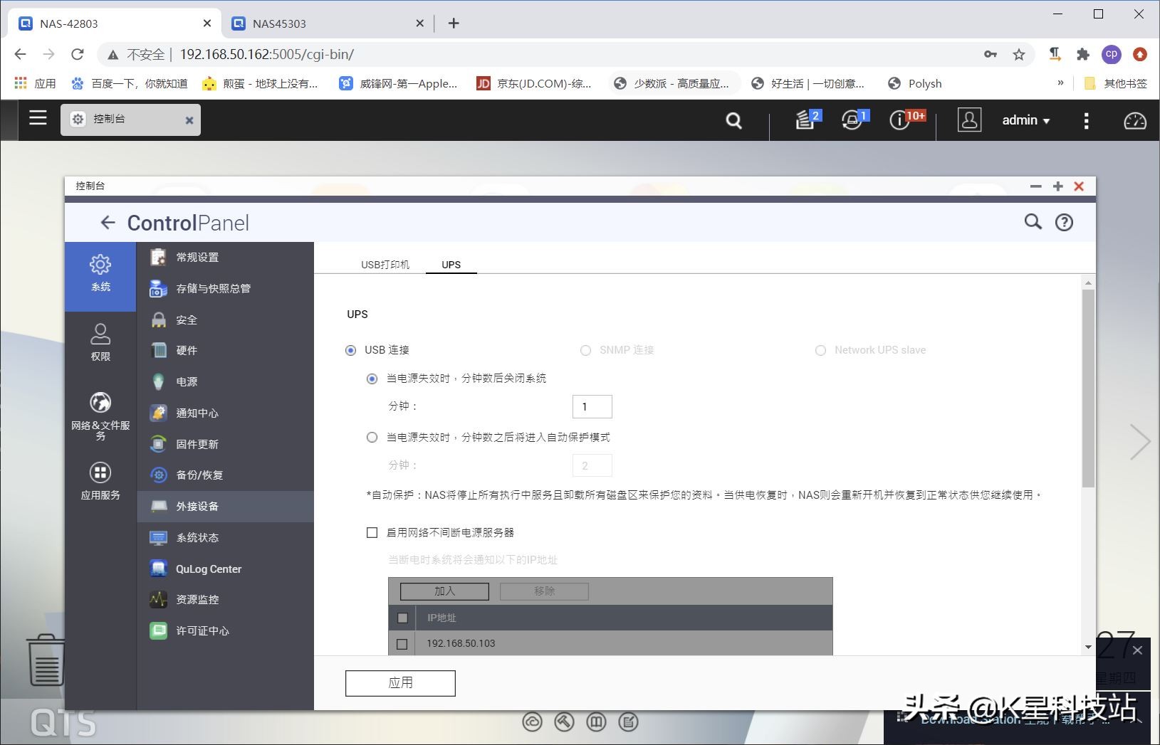The image size is (1160, 745).
Task: Click the QTS search magnifier icon
Action: [733, 120]
